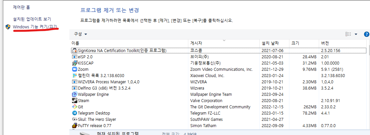Click publisher 기웅정보통신(주)
The image size is (370, 135).
(x=205, y=63)
